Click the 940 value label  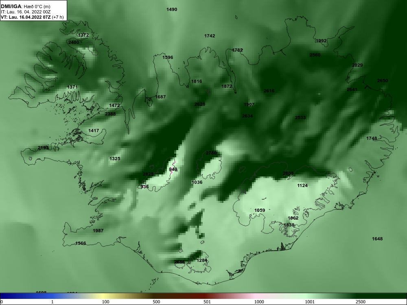(x=173, y=170)
